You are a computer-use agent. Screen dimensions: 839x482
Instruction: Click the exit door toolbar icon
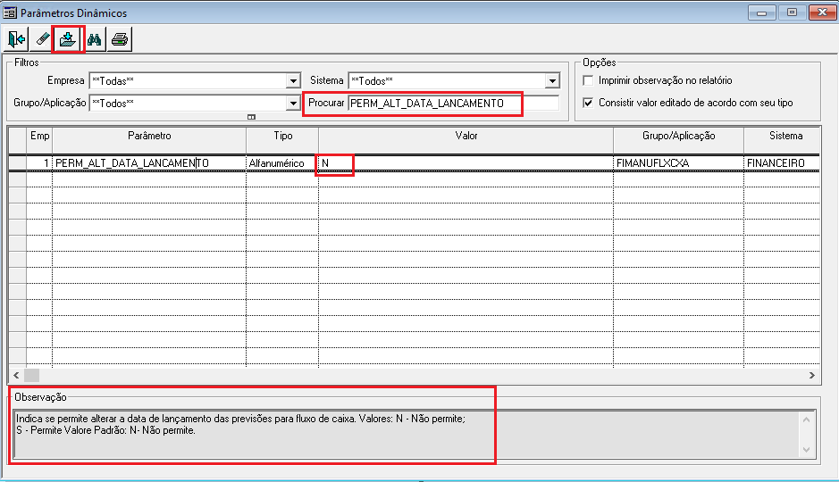17,39
